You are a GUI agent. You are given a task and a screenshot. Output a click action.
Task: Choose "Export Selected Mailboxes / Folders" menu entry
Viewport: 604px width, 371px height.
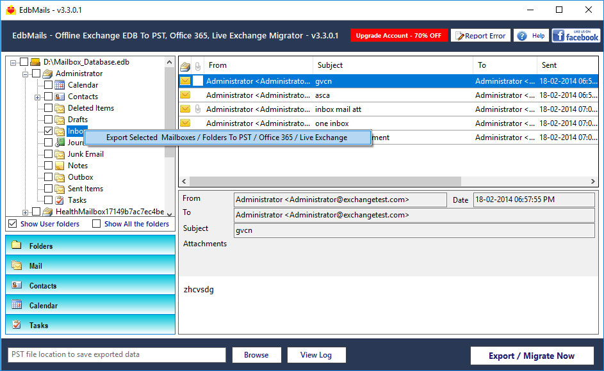tap(227, 137)
